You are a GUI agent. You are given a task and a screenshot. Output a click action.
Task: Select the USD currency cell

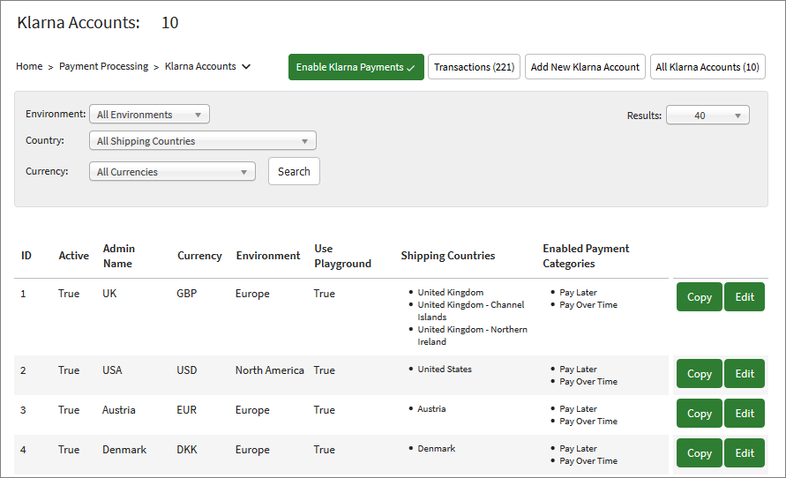click(186, 370)
